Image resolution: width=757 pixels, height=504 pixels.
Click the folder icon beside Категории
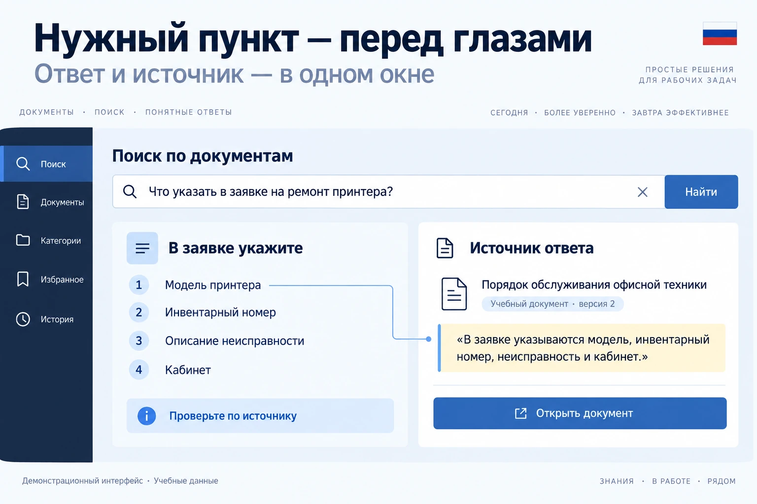point(23,240)
